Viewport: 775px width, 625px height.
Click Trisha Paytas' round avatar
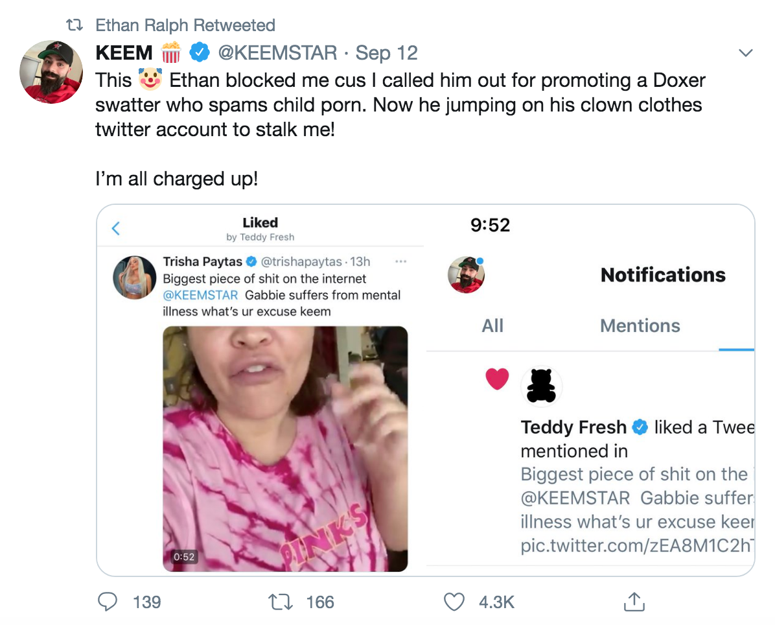134,277
